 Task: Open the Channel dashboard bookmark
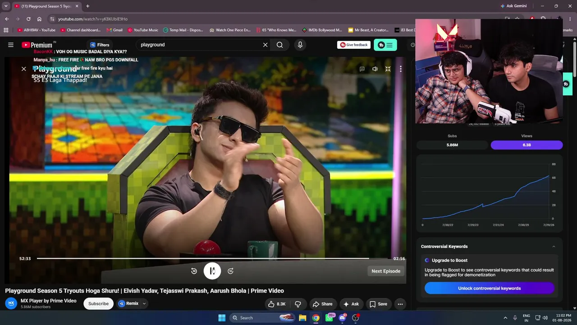click(x=81, y=30)
